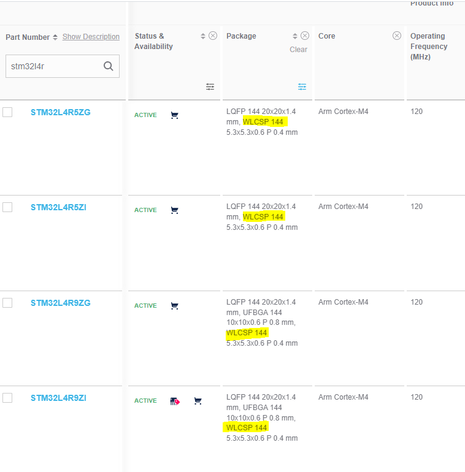
Task: Click the cart icon for STM32L4R9ZI
Action: [x=198, y=401]
